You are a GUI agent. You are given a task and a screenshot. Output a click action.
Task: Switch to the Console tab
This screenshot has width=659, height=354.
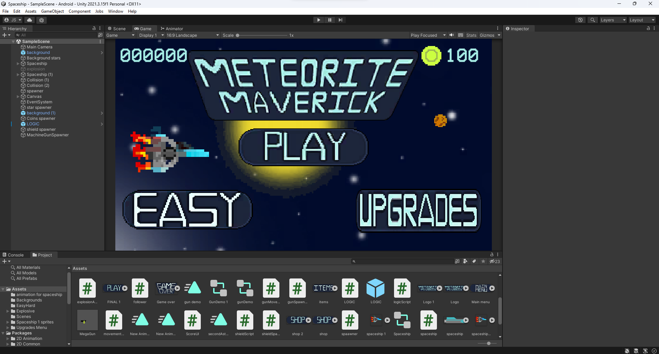[13, 255]
